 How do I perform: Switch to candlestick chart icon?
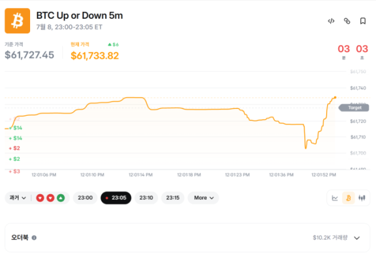(362, 198)
